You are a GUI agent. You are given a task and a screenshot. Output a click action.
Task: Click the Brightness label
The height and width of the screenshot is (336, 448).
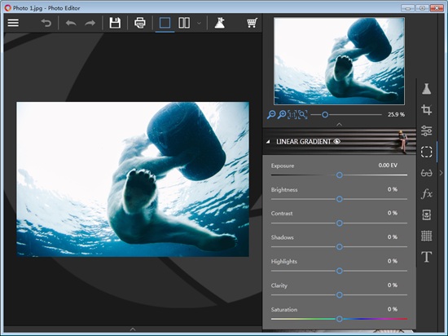tap(284, 190)
